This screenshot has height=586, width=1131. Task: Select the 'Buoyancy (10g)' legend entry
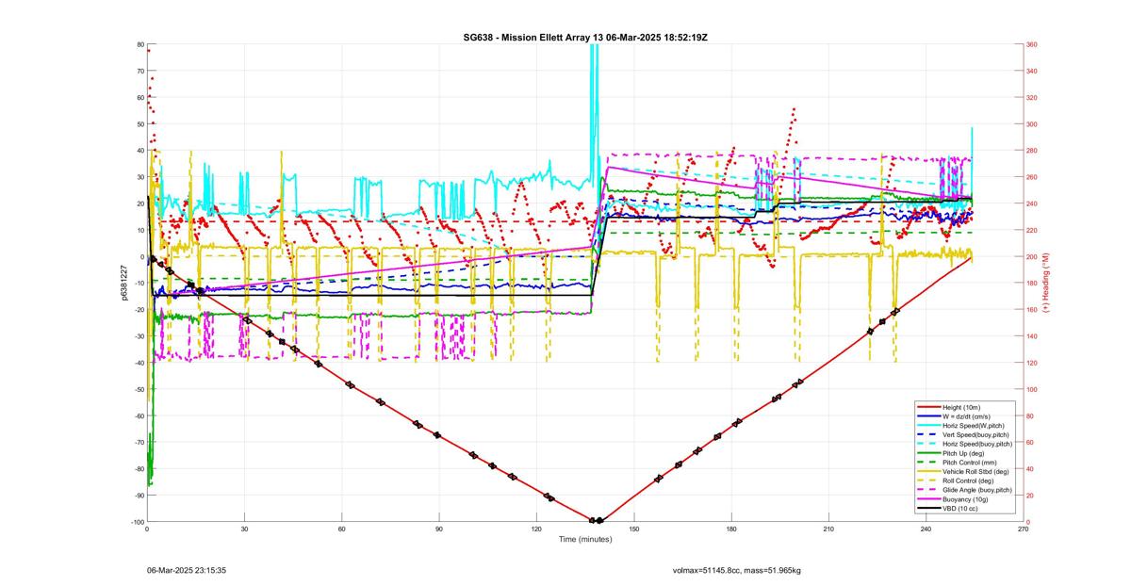(952, 499)
